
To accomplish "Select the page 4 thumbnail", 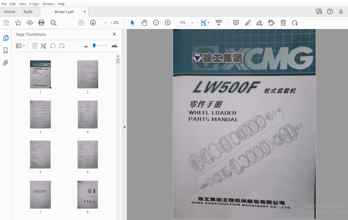I will pos(88,114).
